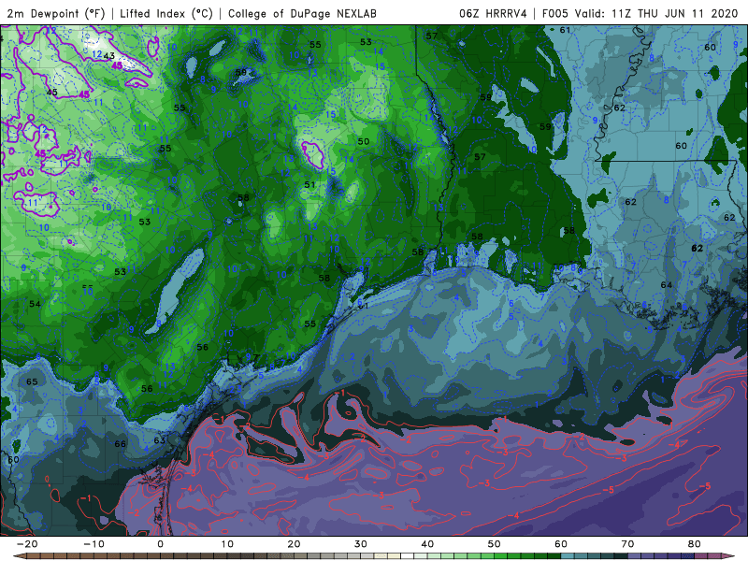Click the "80" color scale label
The image size is (748, 561).
[x=695, y=544]
